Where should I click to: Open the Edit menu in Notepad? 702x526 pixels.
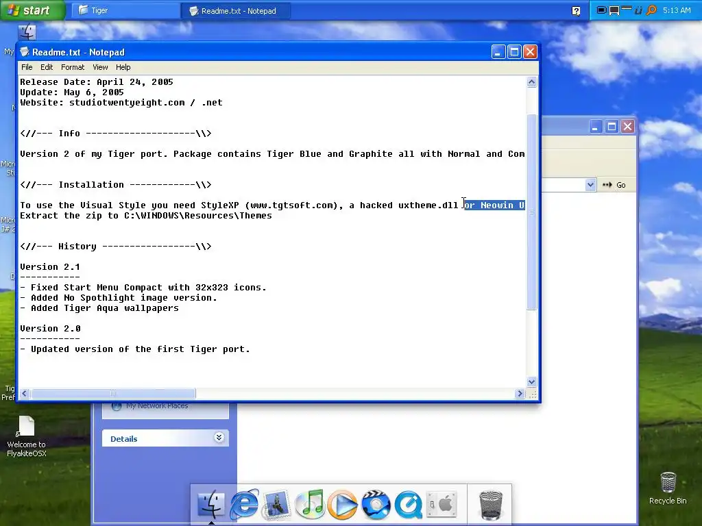point(47,67)
